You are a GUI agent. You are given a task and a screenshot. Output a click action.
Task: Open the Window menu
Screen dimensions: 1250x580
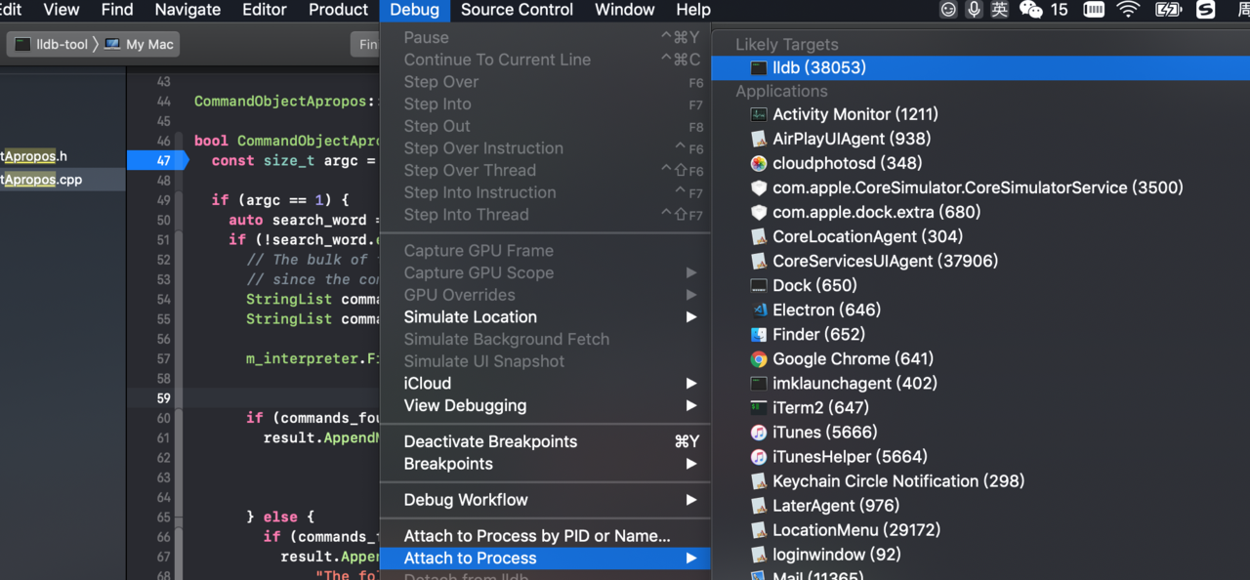[x=625, y=10]
